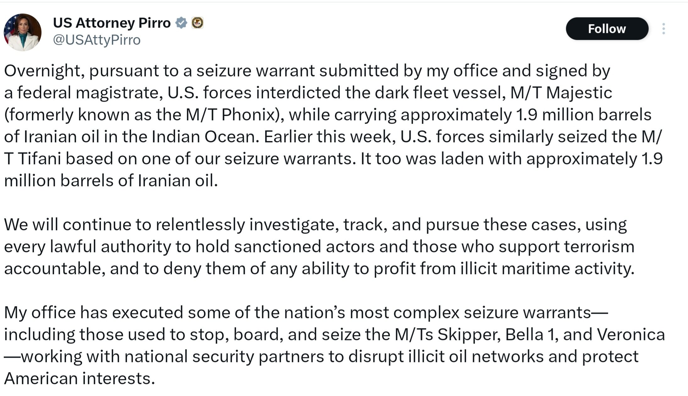Click the "Skipper" vessel name
The image size is (688, 396).
point(469,334)
